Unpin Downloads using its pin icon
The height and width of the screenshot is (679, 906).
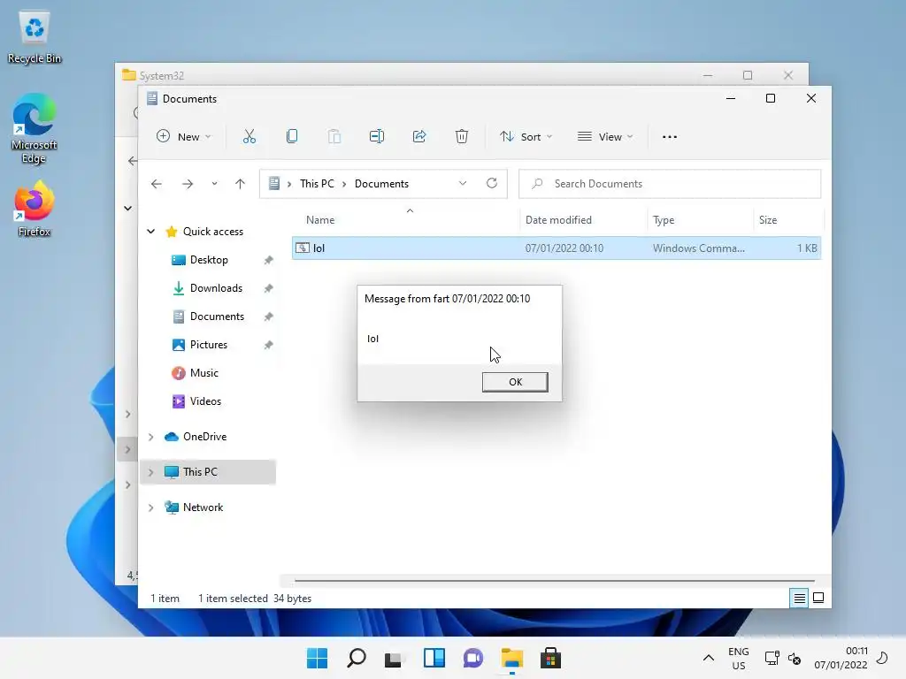[268, 289]
